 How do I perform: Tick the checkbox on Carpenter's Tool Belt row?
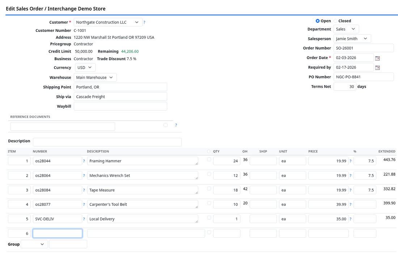tap(209, 203)
